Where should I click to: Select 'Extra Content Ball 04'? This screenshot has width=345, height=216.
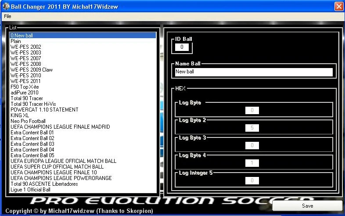coord(83,150)
